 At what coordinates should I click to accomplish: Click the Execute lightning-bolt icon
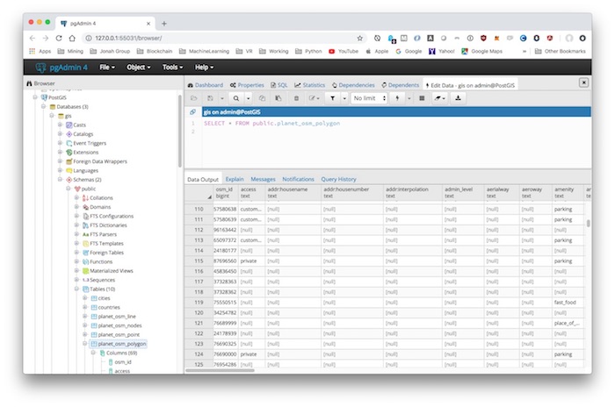(397, 98)
